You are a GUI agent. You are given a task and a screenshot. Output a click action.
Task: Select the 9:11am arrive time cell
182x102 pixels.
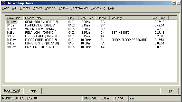pyautogui.click(x=12, y=22)
